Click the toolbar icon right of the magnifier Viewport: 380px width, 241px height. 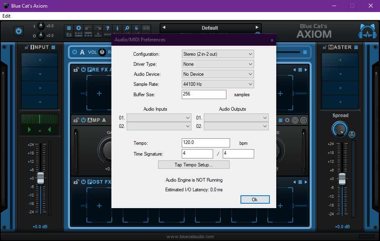(x=136, y=28)
